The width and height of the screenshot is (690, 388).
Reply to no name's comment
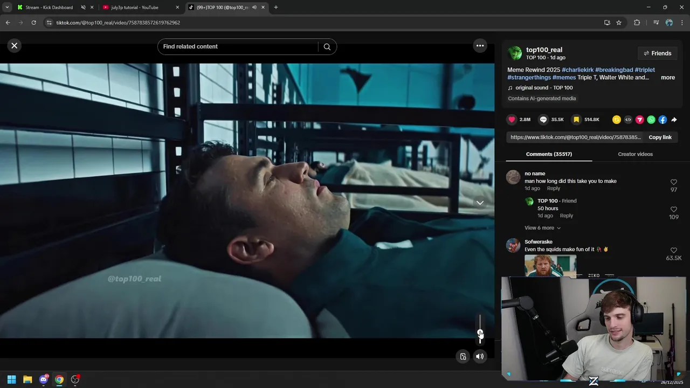coord(554,189)
